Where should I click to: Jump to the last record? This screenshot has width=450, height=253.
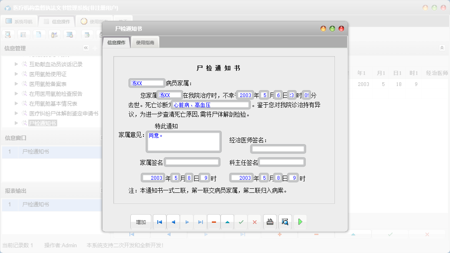[x=200, y=221]
